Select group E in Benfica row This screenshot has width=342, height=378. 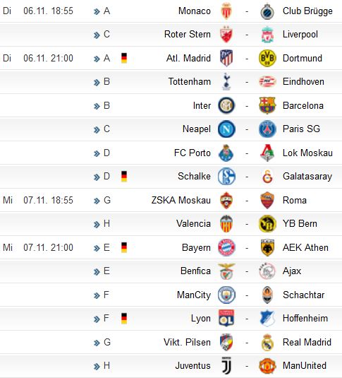[x=106, y=271]
